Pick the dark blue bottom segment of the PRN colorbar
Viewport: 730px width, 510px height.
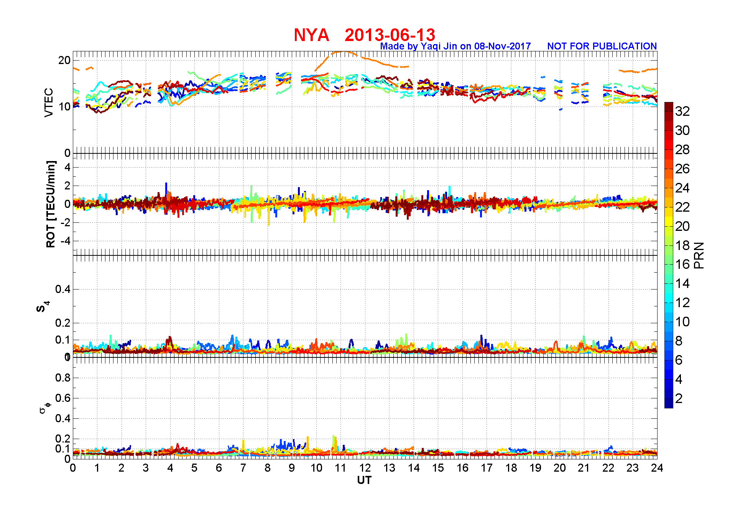pos(669,403)
